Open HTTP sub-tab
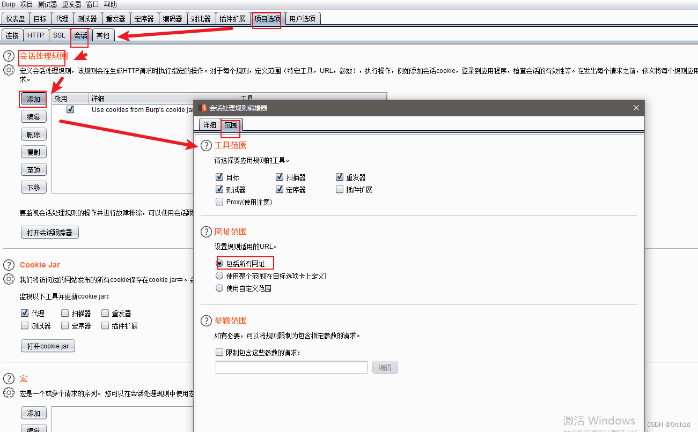The height and width of the screenshot is (432, 698). click(x=36, y=35)
